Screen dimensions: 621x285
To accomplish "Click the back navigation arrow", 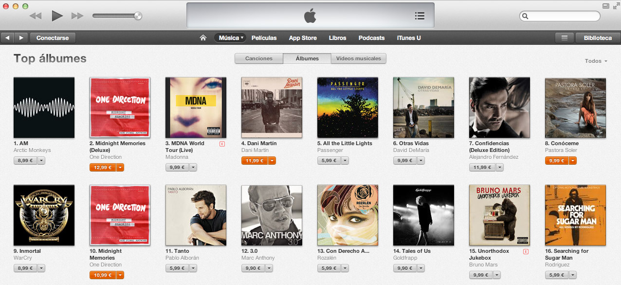I will pyautogui.click(x=7, y=38).
